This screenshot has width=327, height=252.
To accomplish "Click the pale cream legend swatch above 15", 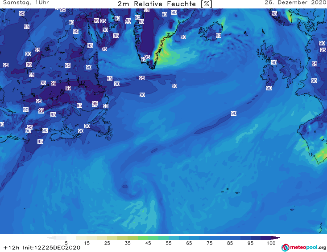I will click(x=82, y=238).
